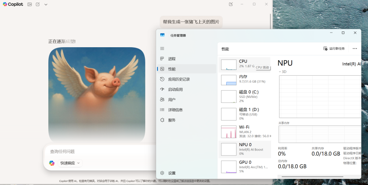The height and width of the screenshot is (185, 368).
Task: Click the 用户 people icon
Action: click(162, 100)
